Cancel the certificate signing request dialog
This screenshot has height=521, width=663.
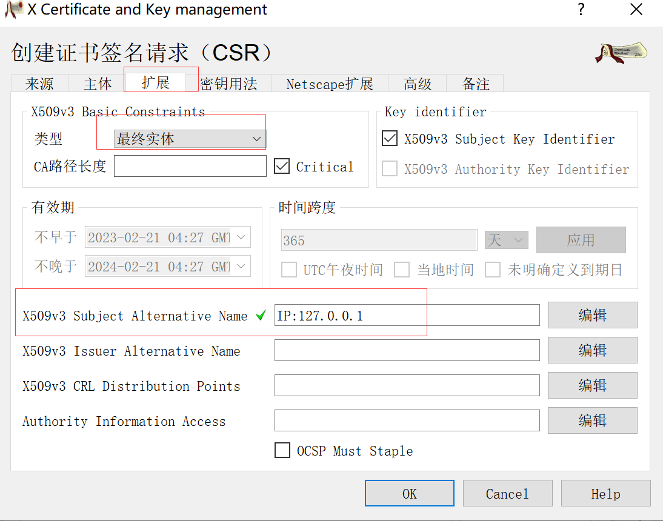(x=507, y=493)
